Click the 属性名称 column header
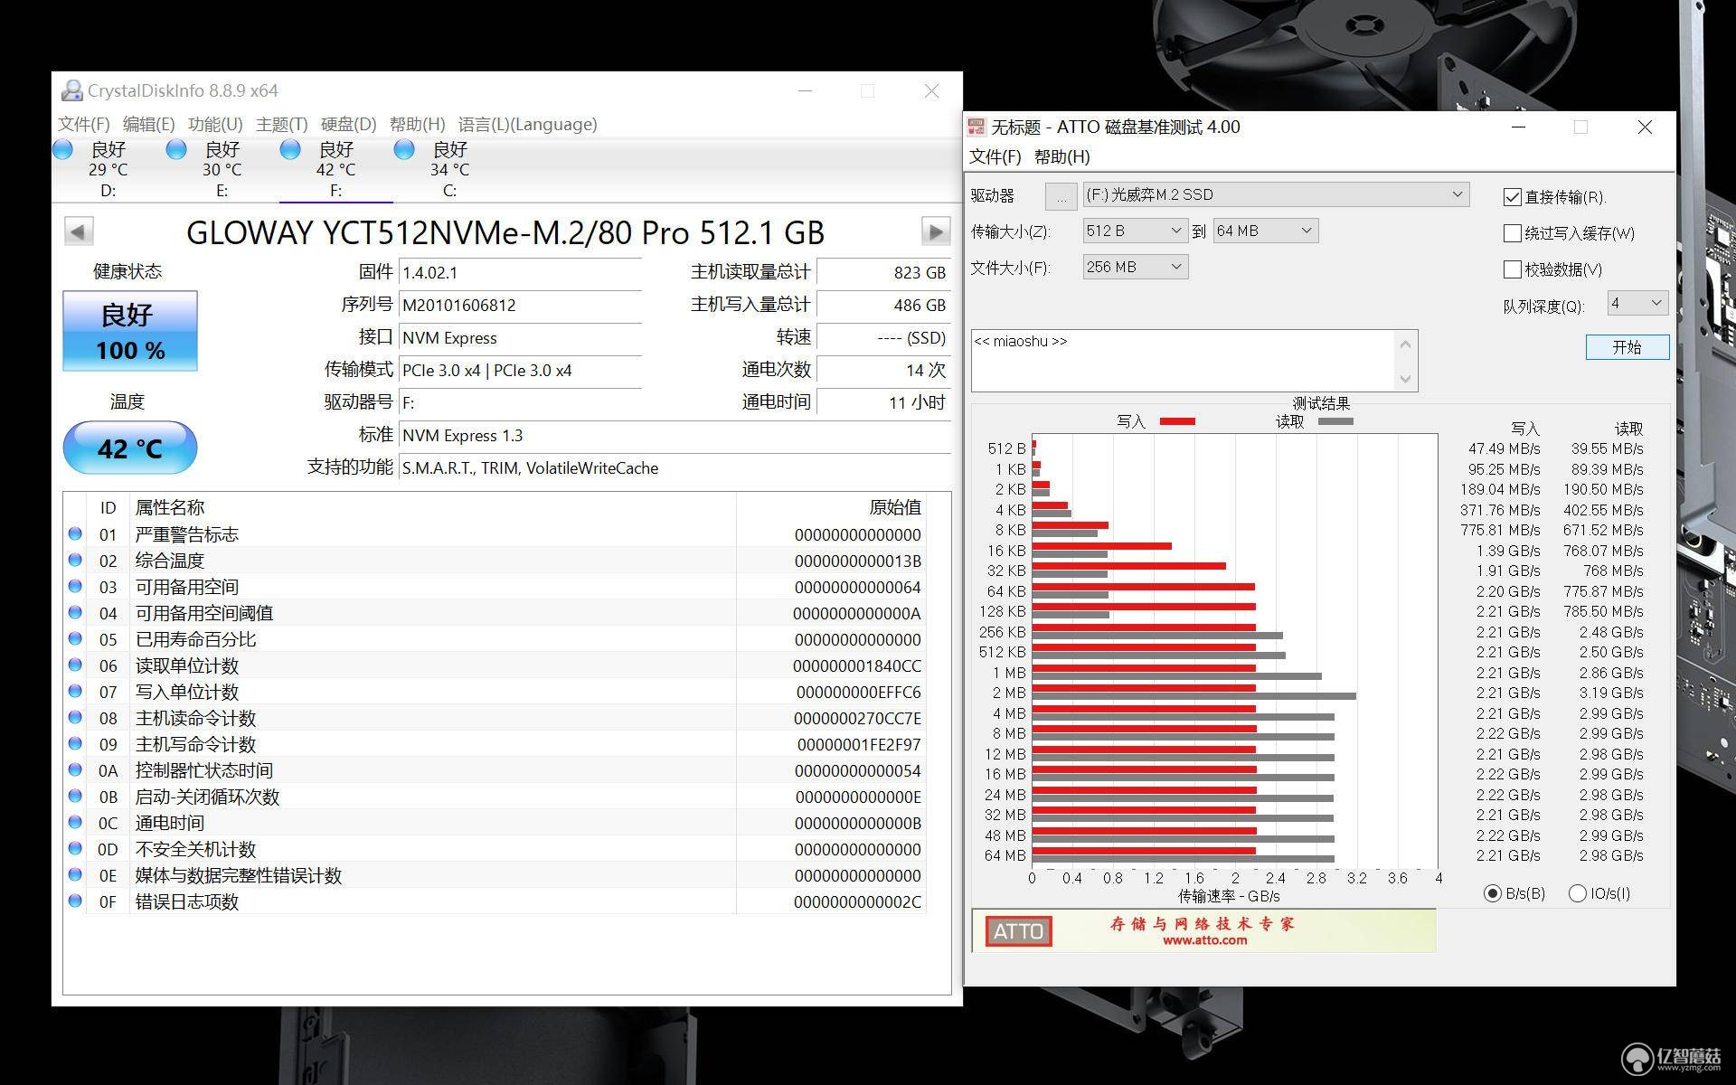The image size is (1736, 1085). [x=170, y=507]
